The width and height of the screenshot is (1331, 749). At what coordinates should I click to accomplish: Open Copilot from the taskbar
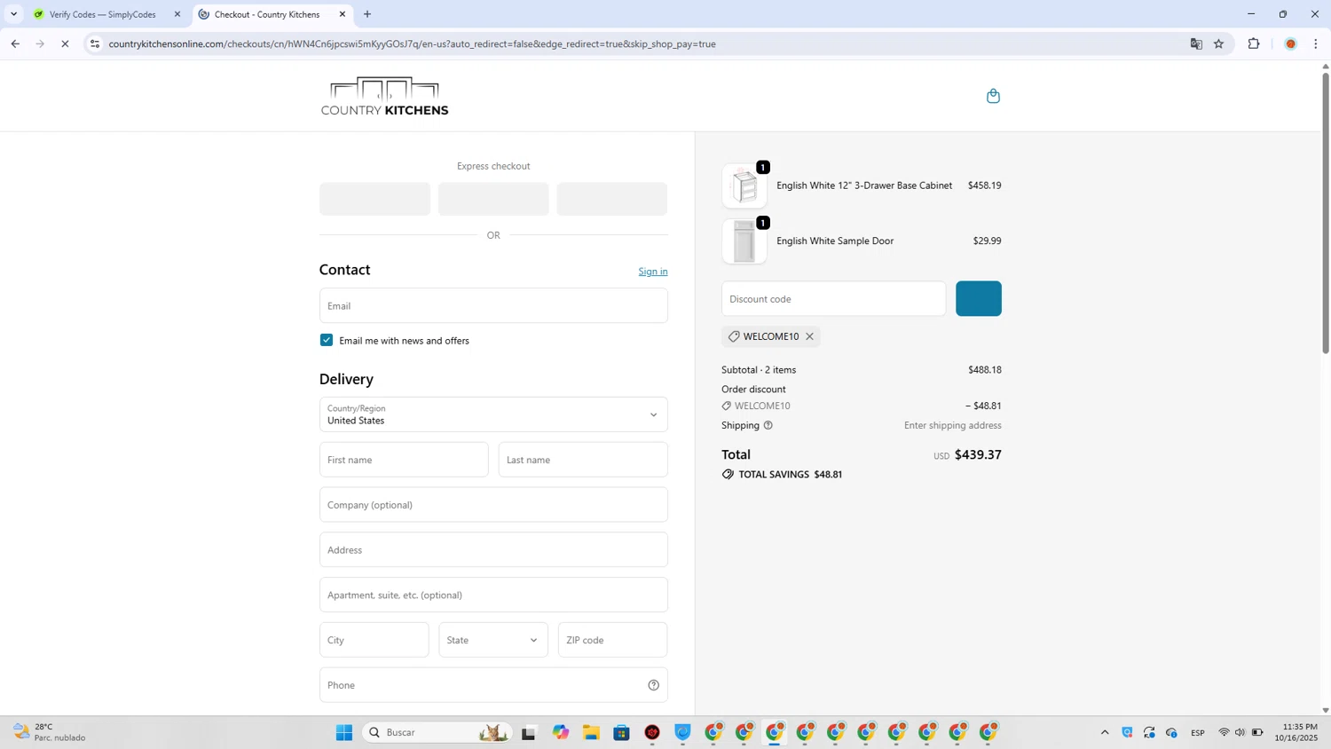point(561,732)
